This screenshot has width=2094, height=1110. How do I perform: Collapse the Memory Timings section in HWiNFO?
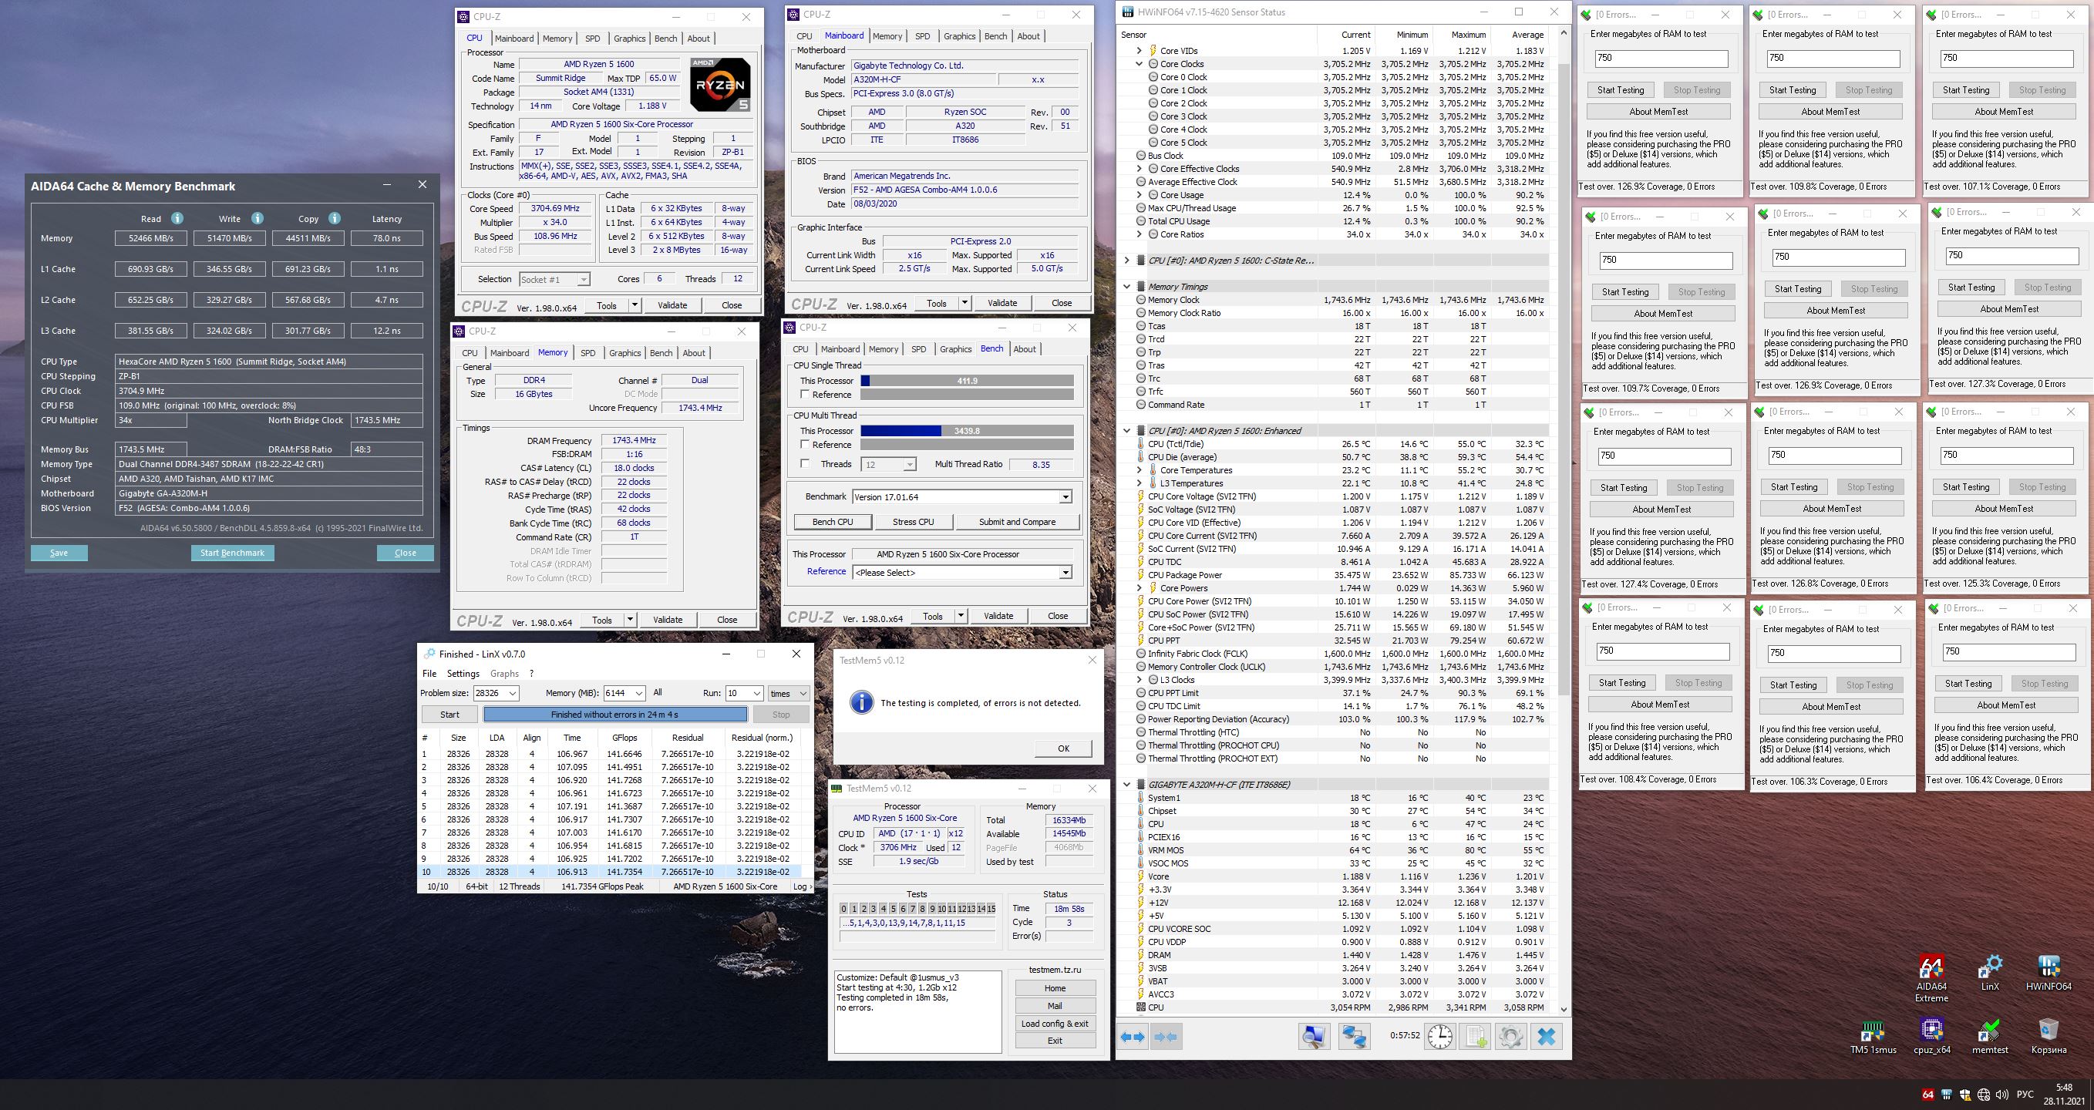click(x=1126, y=287)
